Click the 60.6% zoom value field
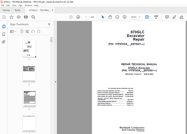The height and width of the screenshot is (134, 187). (x=134, y=17)
